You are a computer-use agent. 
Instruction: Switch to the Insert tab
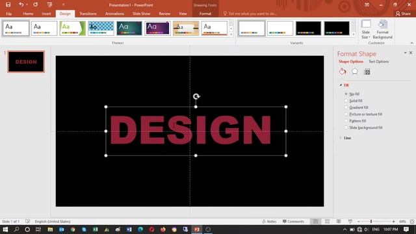pyautogui.click(x=46, y=14)
